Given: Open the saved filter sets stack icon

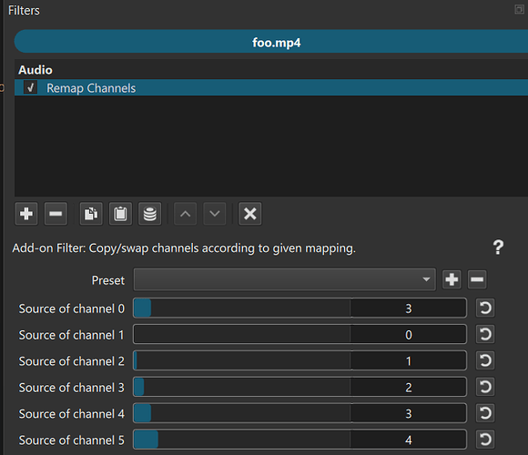Looking at the screenshot, I should pos(150,214).
